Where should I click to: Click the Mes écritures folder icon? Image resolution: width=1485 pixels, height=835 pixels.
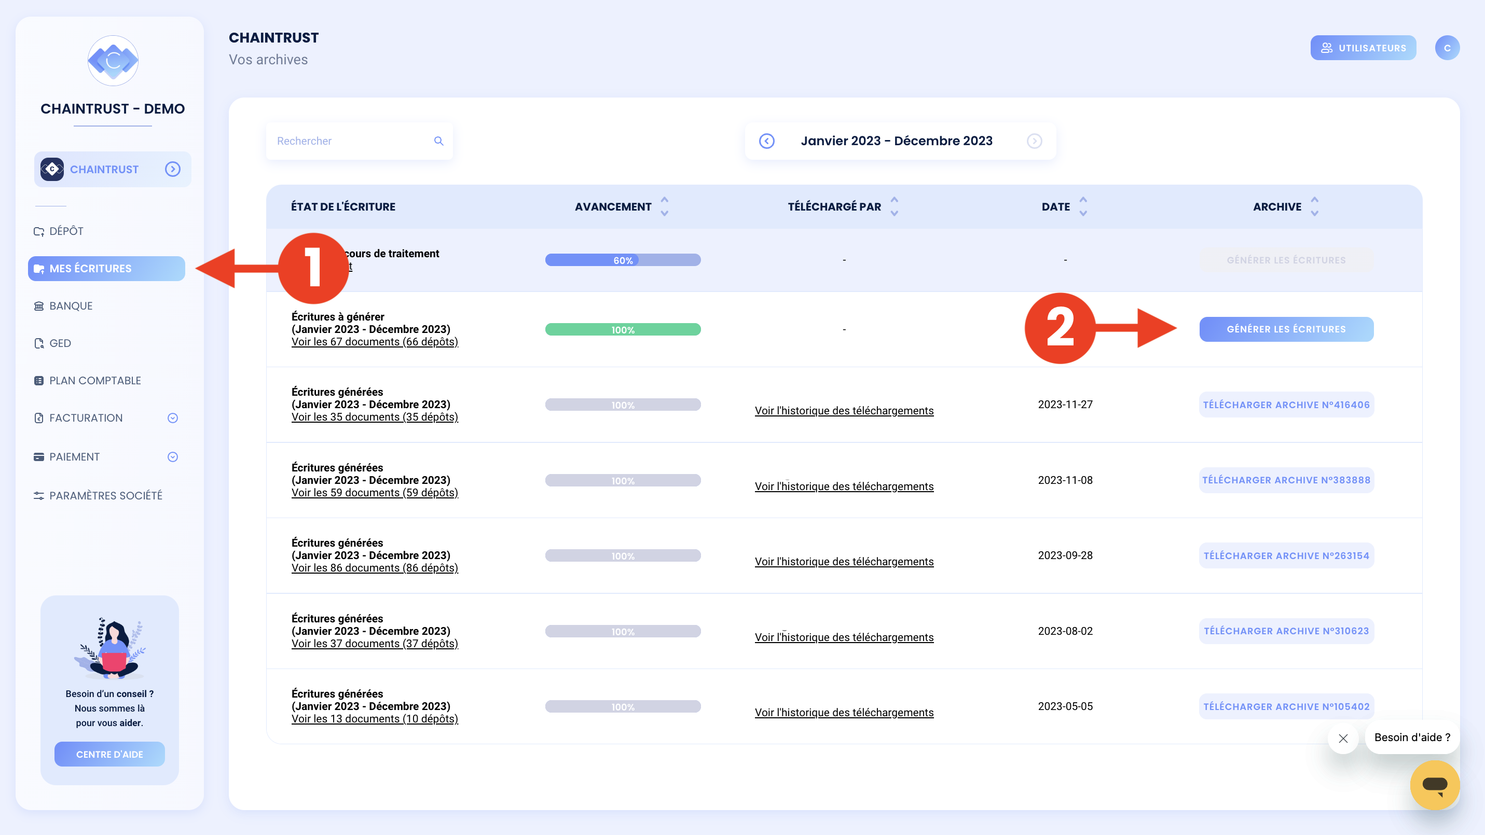[38, 269]
